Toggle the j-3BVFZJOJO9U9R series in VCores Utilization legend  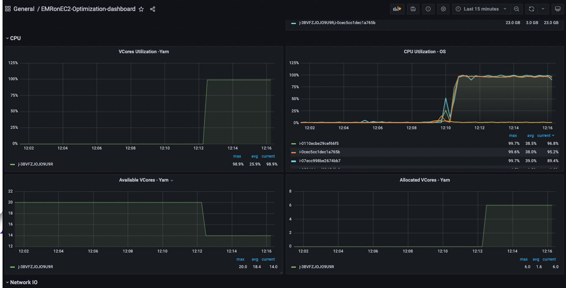[35, 164]
